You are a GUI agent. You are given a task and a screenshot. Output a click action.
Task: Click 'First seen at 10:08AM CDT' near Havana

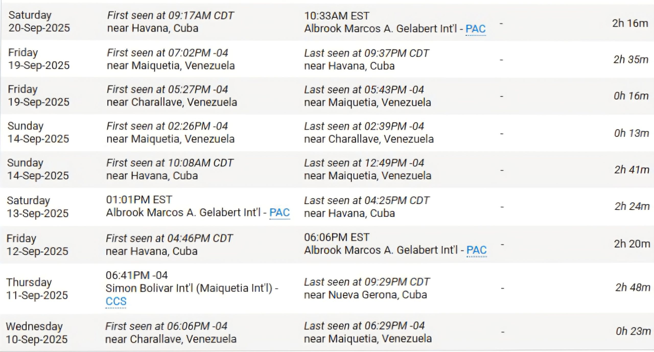pyautogui.click(x=170, y=163)
